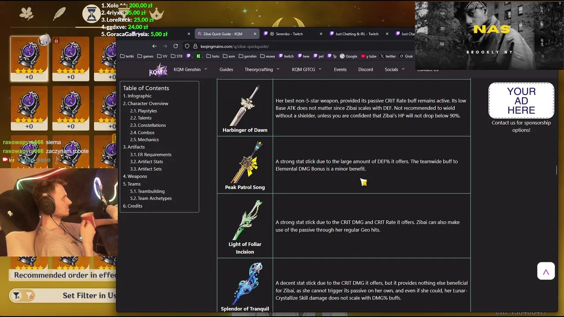Go back with the browser back arrow
Image resolution: width=564 pixels, height=317 pixels.
154,46
